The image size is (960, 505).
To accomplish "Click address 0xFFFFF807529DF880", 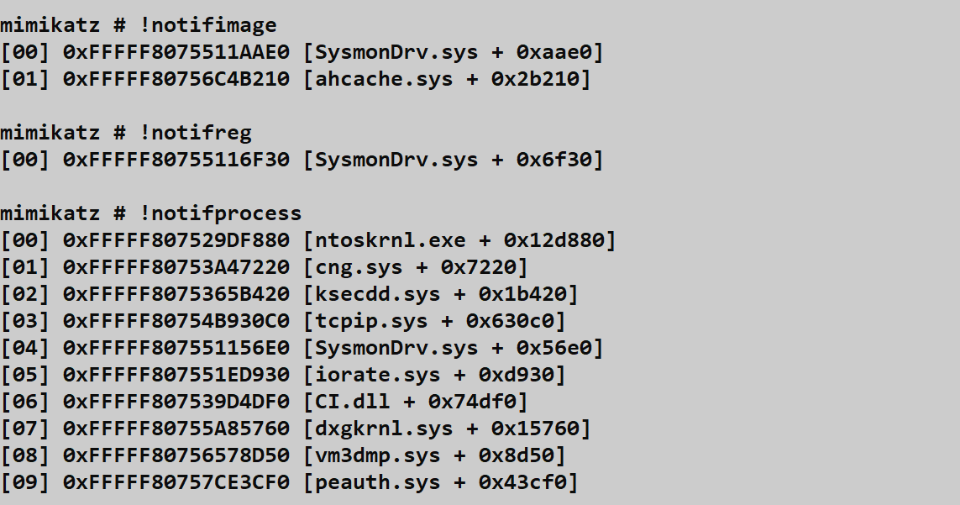I will click(x=176, y=240).
